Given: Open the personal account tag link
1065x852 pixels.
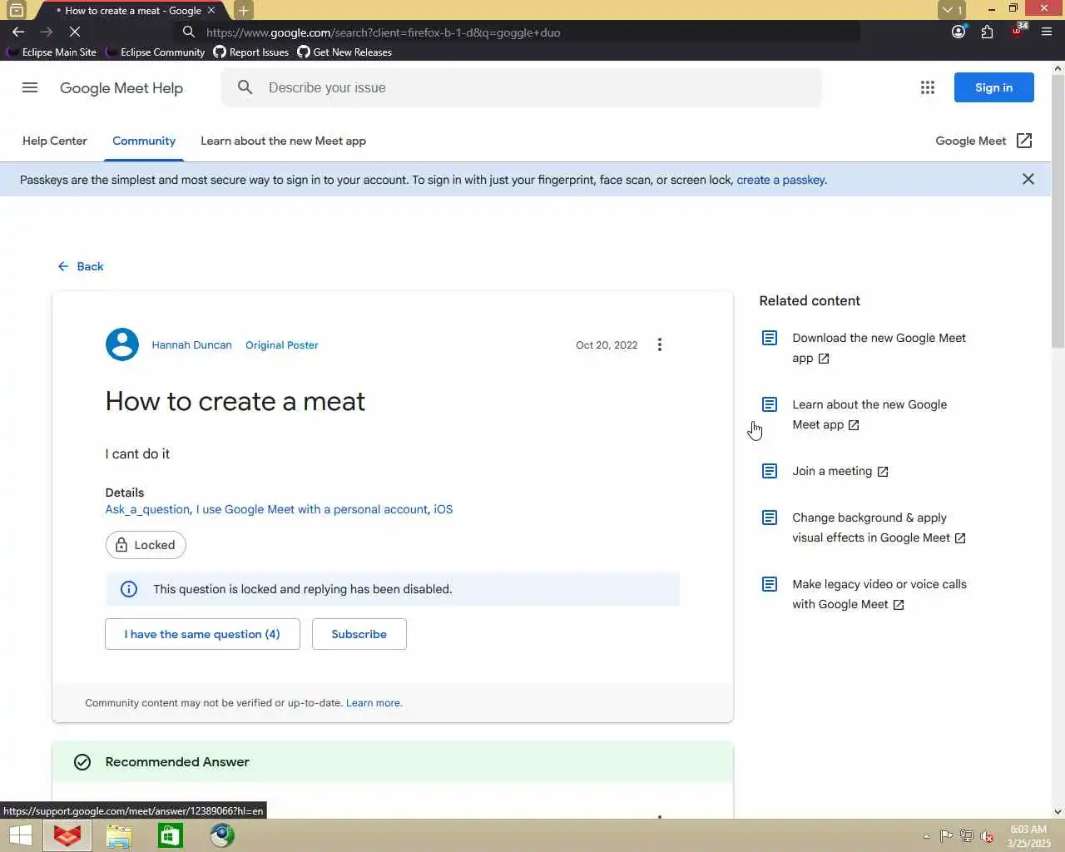Looking at the screenshot, I should click(312, 509).
